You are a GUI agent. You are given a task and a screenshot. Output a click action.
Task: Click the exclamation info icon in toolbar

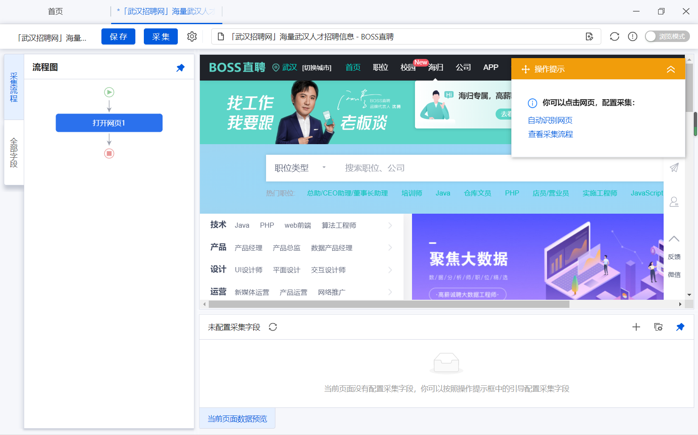tap(633, 36)
